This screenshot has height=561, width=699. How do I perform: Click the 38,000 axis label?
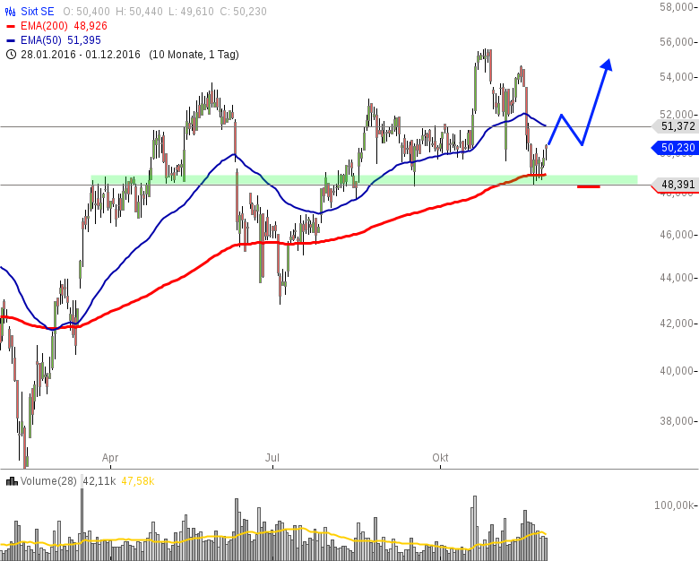tap(677, 421)
